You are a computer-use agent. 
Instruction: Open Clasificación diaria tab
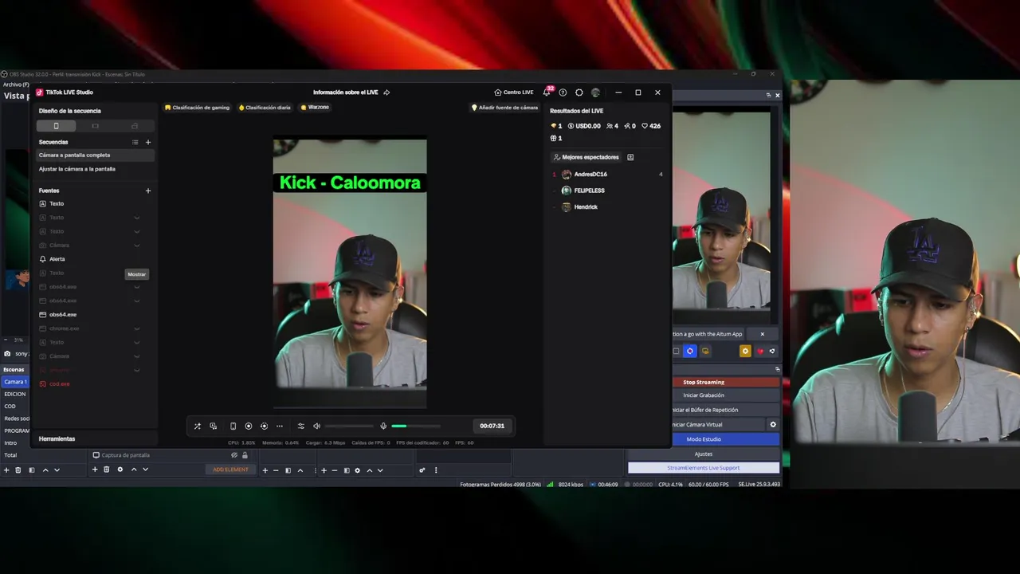[265, 108]
